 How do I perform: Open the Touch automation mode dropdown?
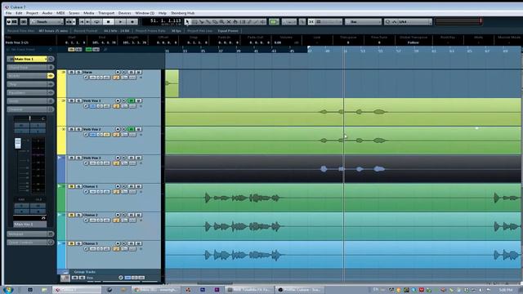point(47,22)
